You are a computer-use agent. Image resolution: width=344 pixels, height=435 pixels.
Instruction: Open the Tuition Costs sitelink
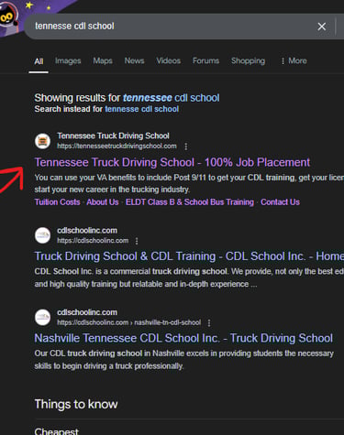[x=57, y=202]
